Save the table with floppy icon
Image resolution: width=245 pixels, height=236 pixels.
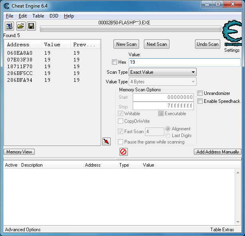[x=32, y=26]
